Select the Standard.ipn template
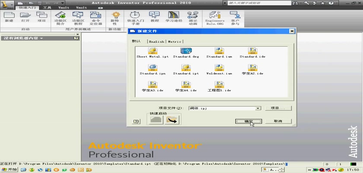This screenshot has width=363, height=173. click(x=153, y=70)
